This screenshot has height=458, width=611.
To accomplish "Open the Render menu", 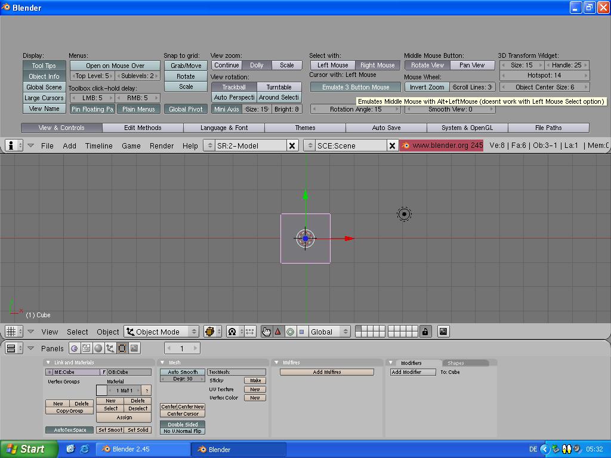I will pos(162,146).
